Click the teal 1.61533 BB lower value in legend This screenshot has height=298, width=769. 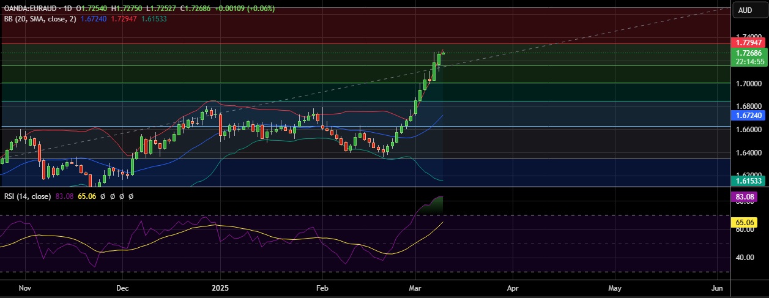tap(154, 19)
